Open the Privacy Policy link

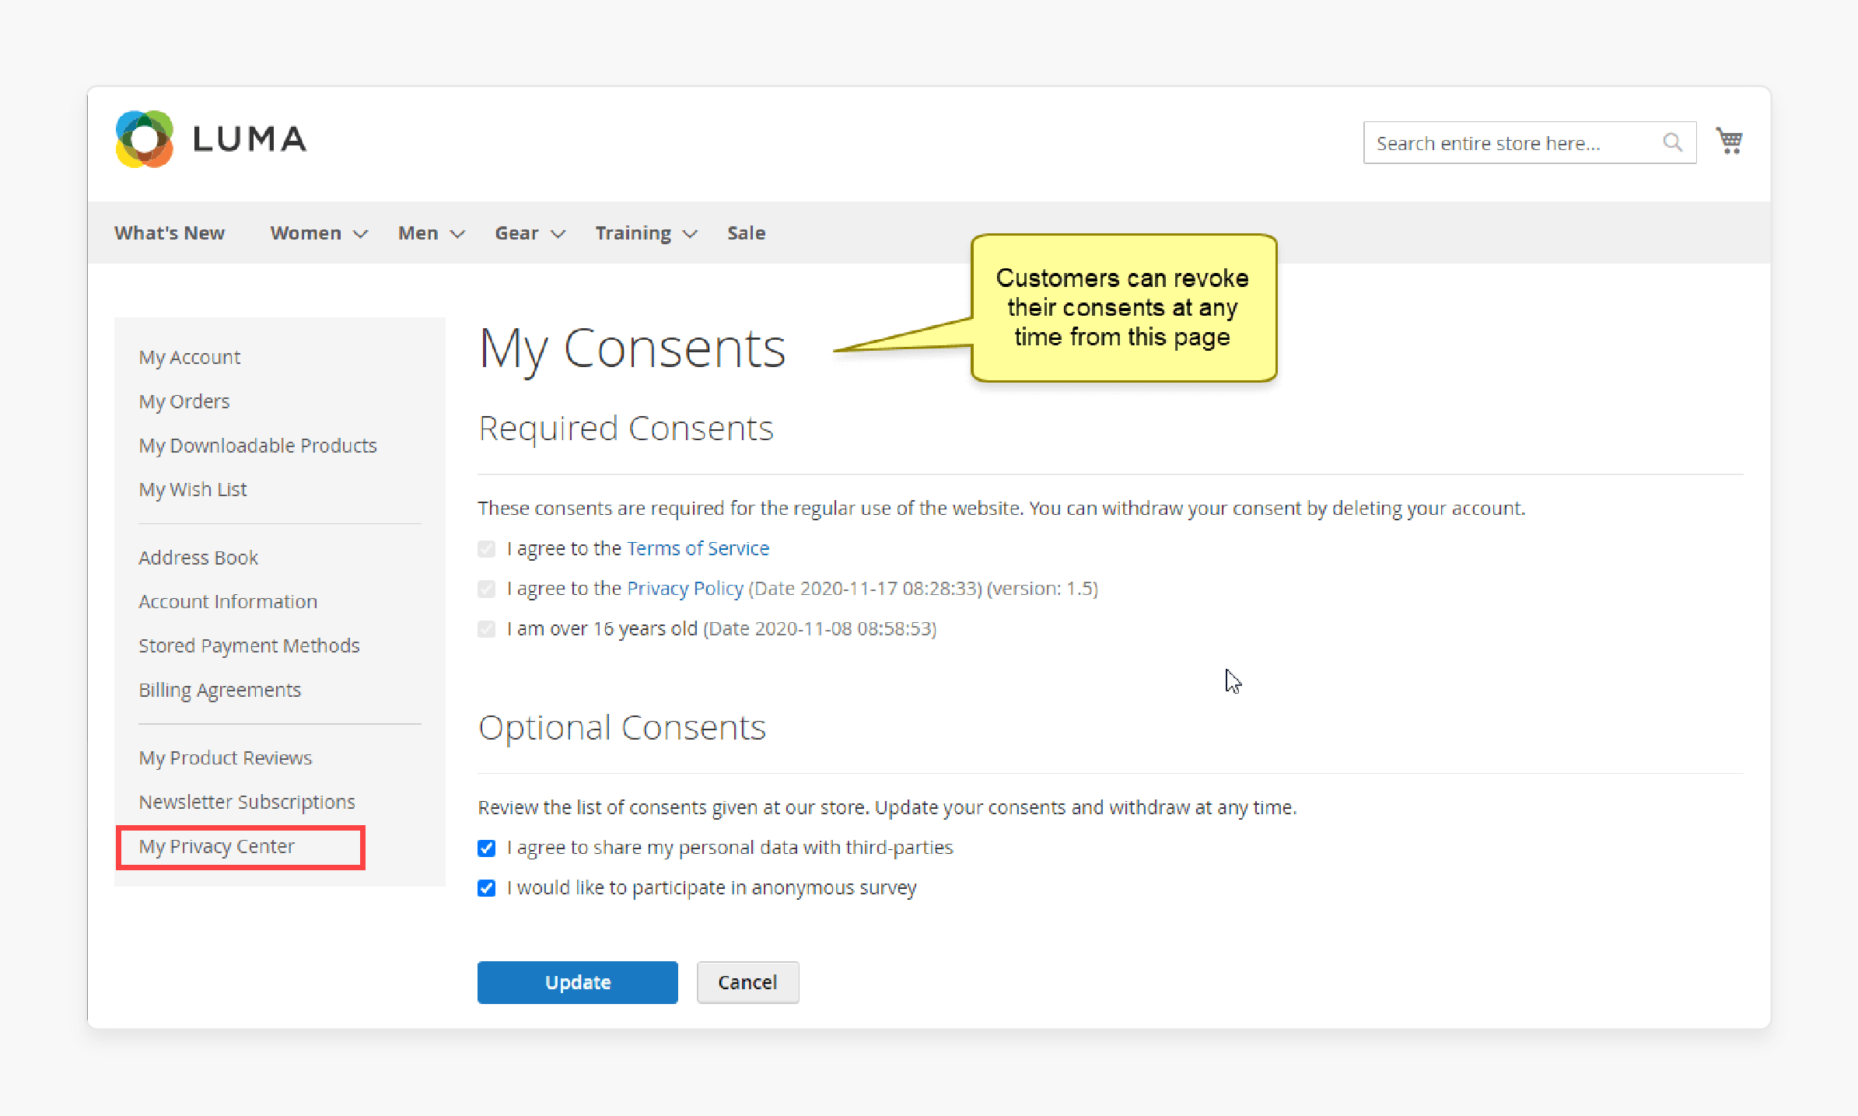(685, 589)
